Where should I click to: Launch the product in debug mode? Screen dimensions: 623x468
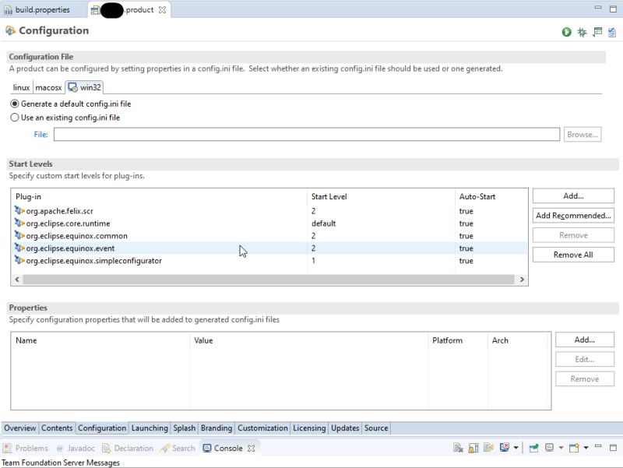coord(582,32)
